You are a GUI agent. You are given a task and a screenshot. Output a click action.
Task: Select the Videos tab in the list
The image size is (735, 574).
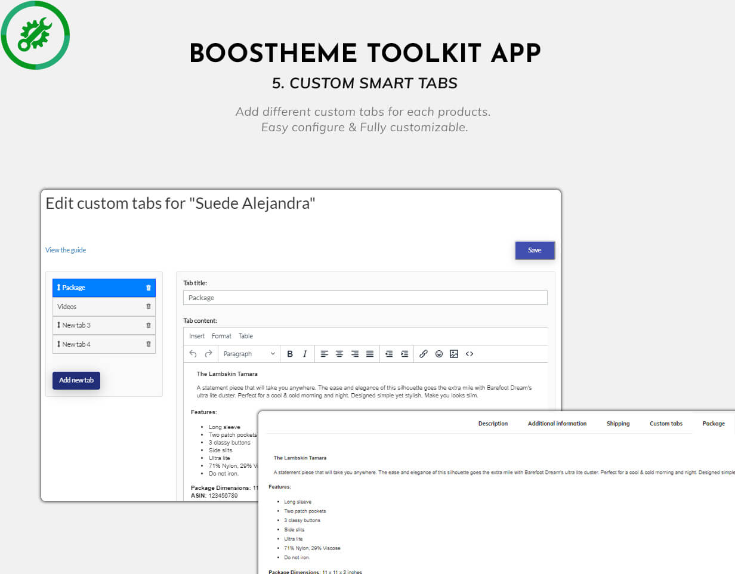pos(104,307)
